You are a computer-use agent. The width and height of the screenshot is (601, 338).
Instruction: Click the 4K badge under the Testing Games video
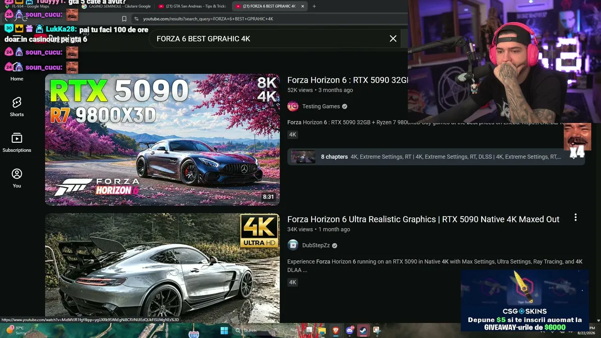click(x=293, y=135)
